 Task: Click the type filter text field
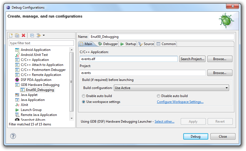click(41, 43)
